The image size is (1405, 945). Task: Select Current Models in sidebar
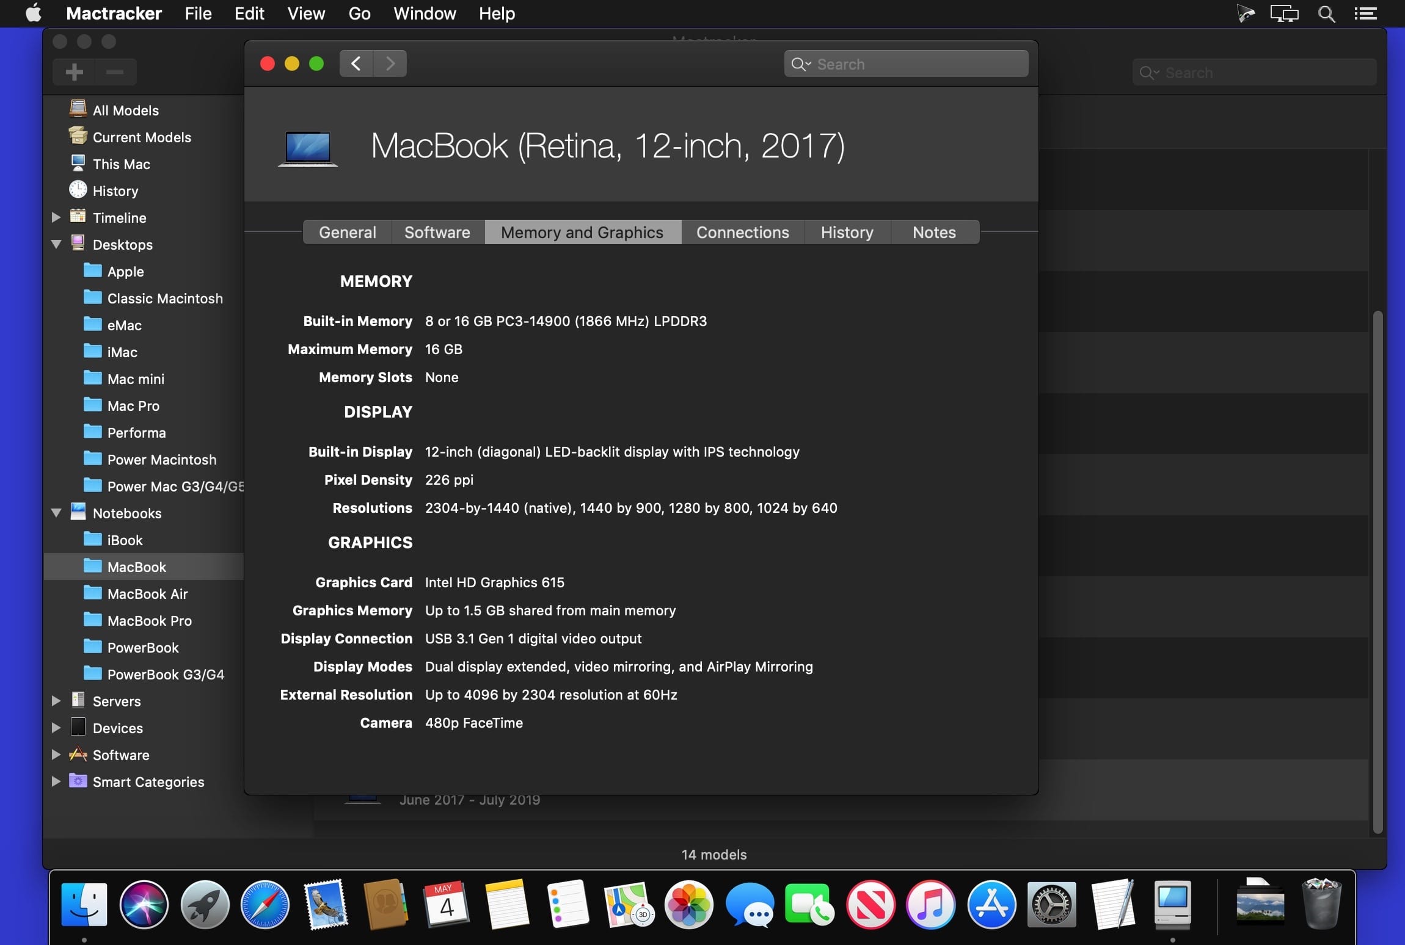[142, 137]
